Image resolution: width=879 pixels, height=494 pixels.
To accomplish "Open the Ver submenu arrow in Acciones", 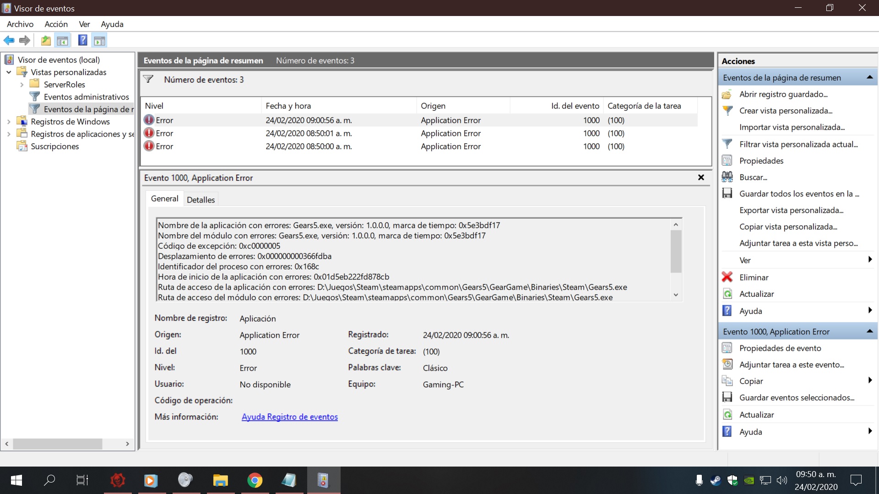I will click(869, 260).
